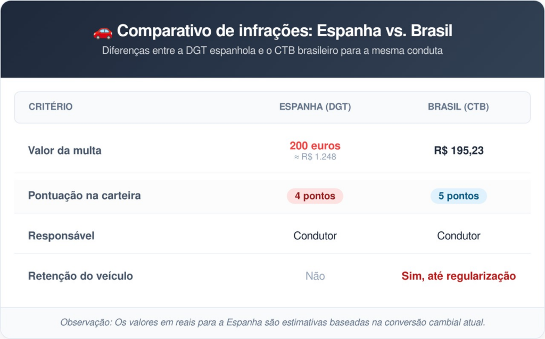Click the CRITÉRIO column header
Image resolution: width=545 pixels, height=339 pixels.
coord(51,107)
